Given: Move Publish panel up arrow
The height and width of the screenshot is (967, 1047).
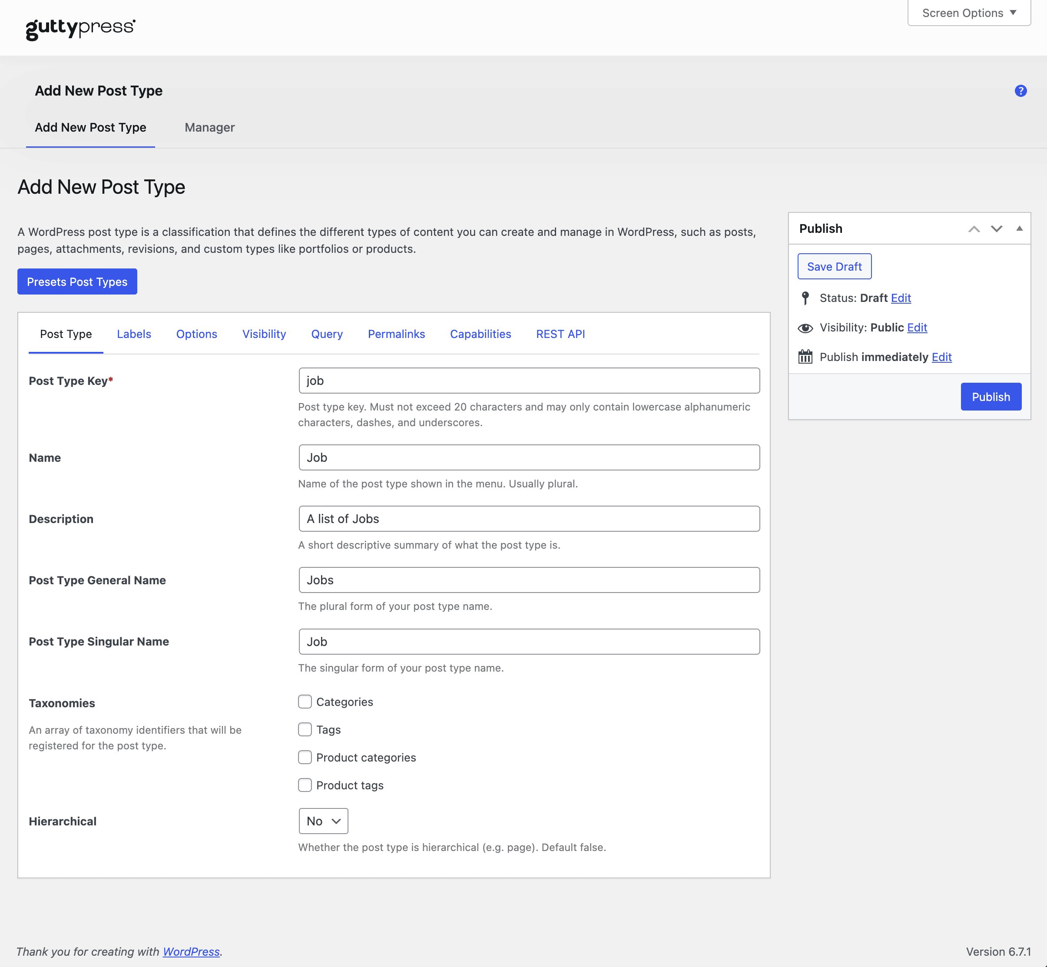Looking at the screenshot, I should click(x=974, y=229).
